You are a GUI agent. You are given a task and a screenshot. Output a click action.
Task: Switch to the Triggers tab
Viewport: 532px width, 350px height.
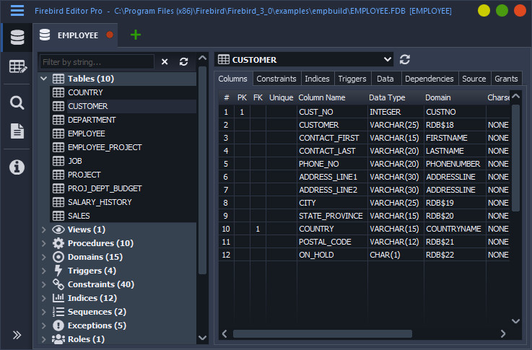coord(352,79)
